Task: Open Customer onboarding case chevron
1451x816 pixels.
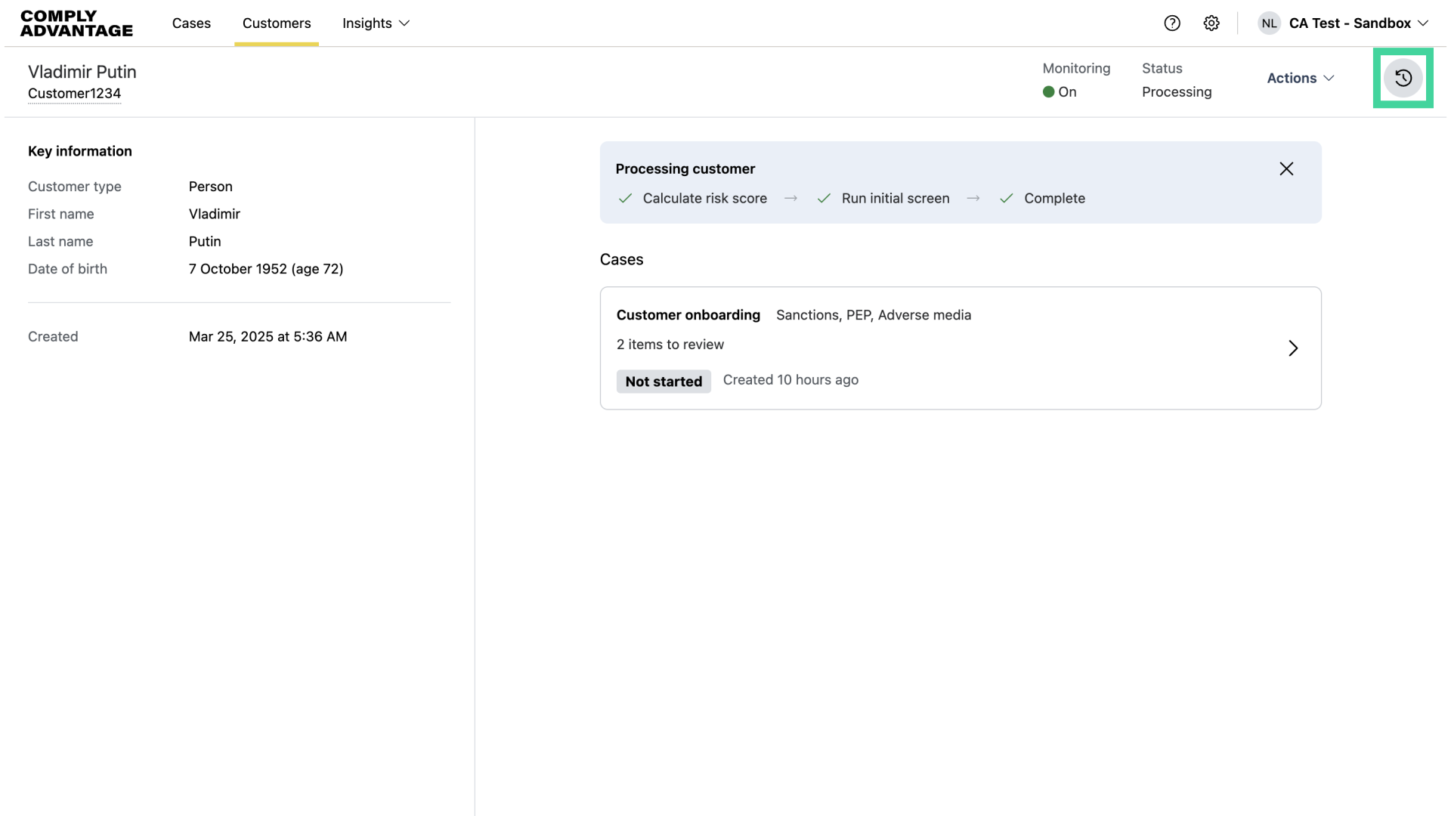Action: pos(1293,348)
